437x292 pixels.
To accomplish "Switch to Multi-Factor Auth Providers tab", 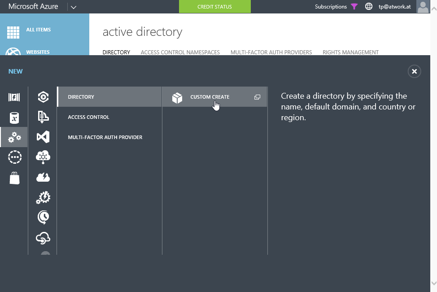I will click(x=271, y=52).
